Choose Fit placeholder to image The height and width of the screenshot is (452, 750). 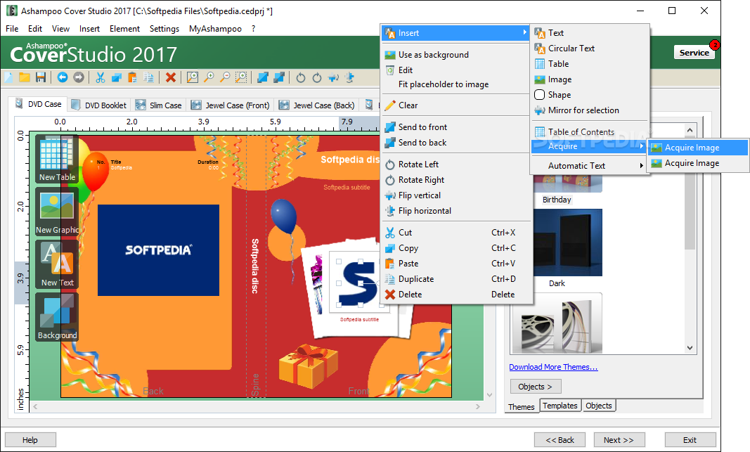click(457, 84)
